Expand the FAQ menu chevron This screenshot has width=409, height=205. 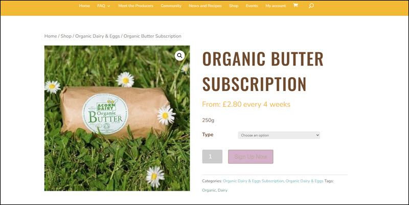108,6
